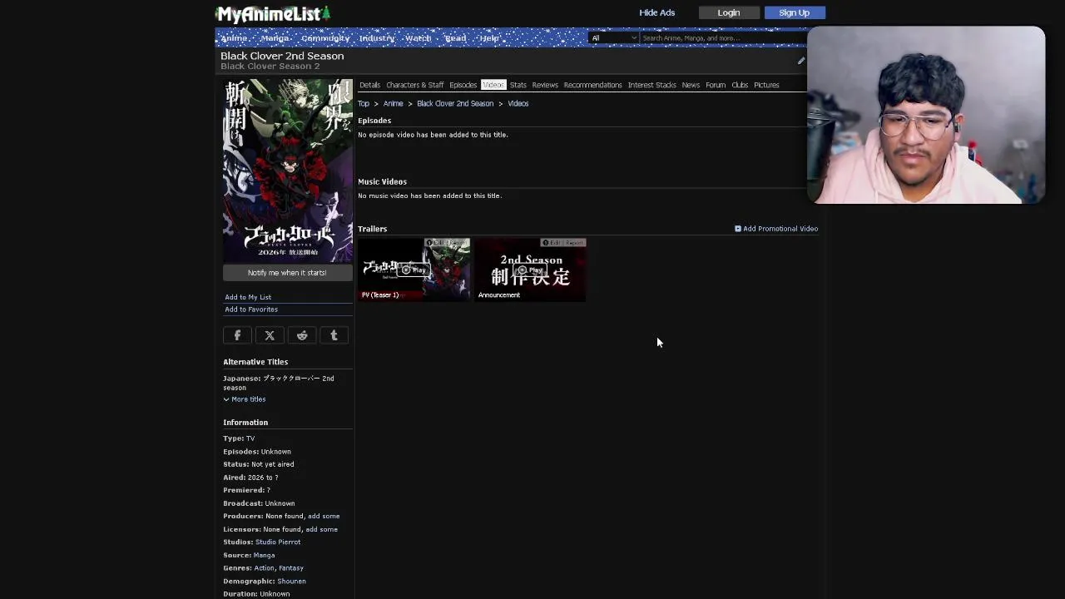Switch to Characters & Staff tab
1065x599 pixels.
pyautogui.click(x=414, y=85)
